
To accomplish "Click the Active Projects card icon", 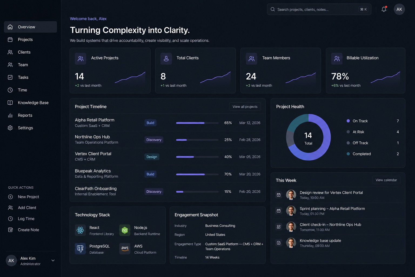I will pos(81,59).
